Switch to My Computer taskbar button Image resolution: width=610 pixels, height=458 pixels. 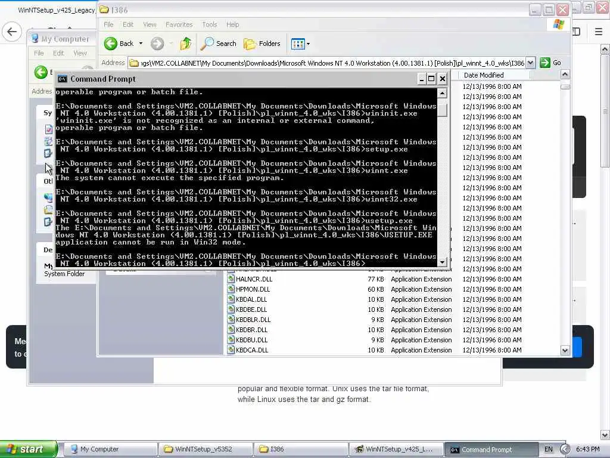point(110,450)
